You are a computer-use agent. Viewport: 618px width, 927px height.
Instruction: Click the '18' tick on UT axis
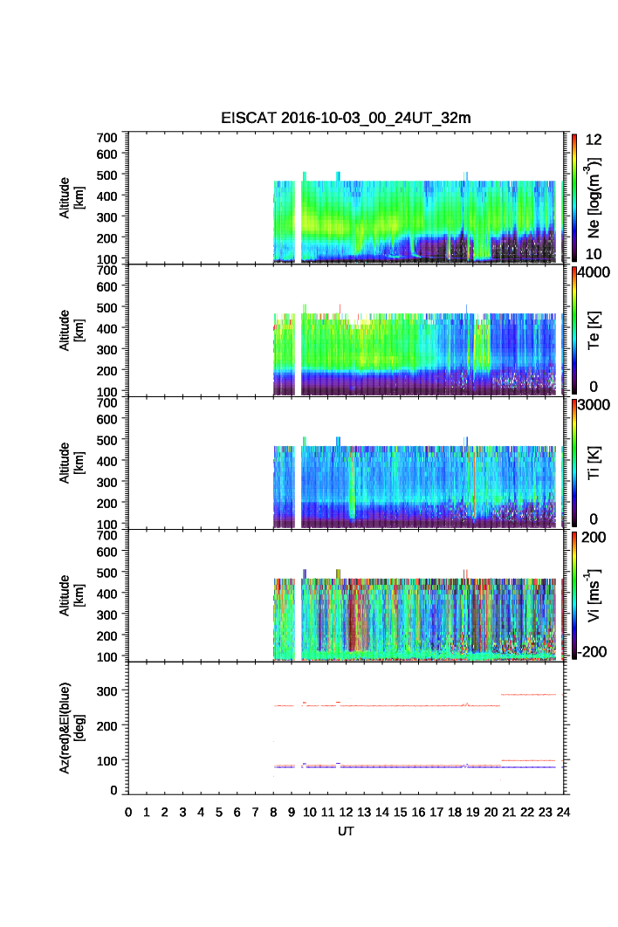[x=455, y=813]
